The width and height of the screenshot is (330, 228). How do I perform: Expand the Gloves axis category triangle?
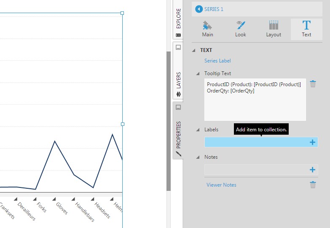[54, 198]
